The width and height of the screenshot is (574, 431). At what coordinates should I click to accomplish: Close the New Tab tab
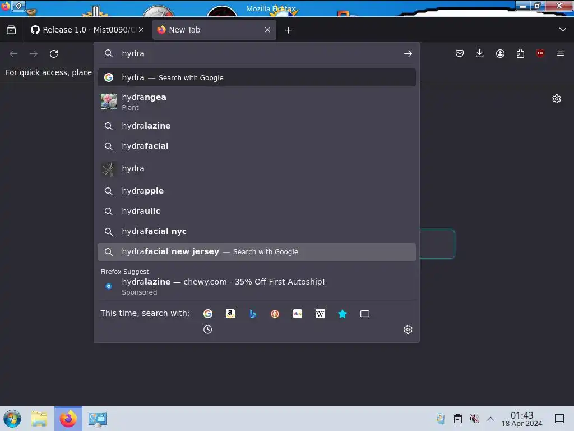point(267,30)
